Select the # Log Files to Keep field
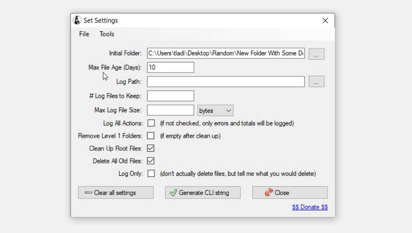 (x=170, y=96)
